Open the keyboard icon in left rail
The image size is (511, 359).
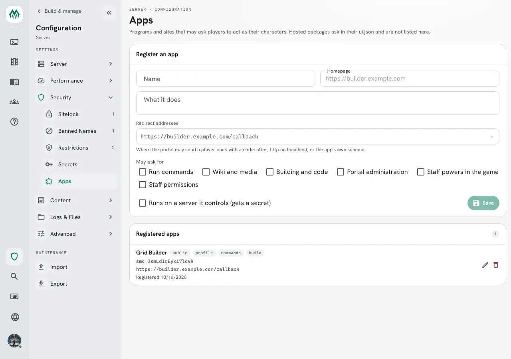(x=14, y=296)
